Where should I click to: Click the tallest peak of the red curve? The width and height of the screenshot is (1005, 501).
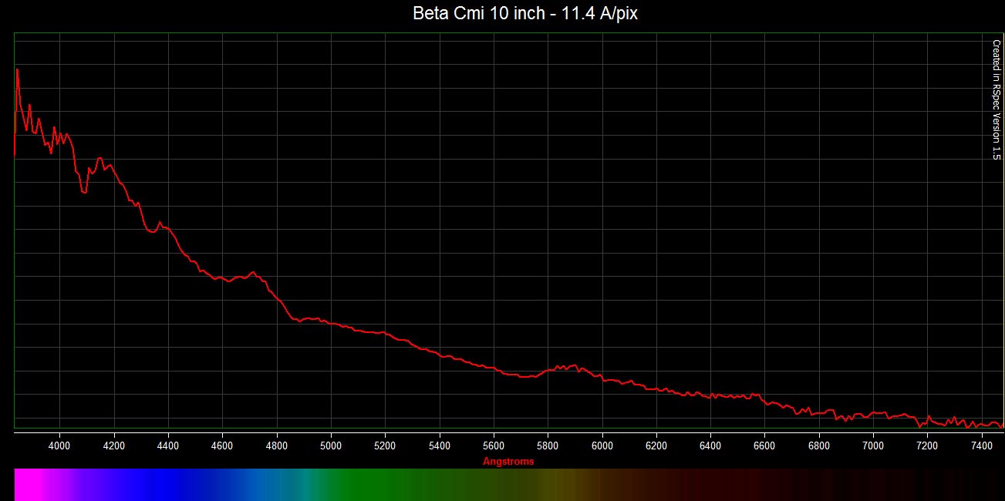[x=17, y=70]
